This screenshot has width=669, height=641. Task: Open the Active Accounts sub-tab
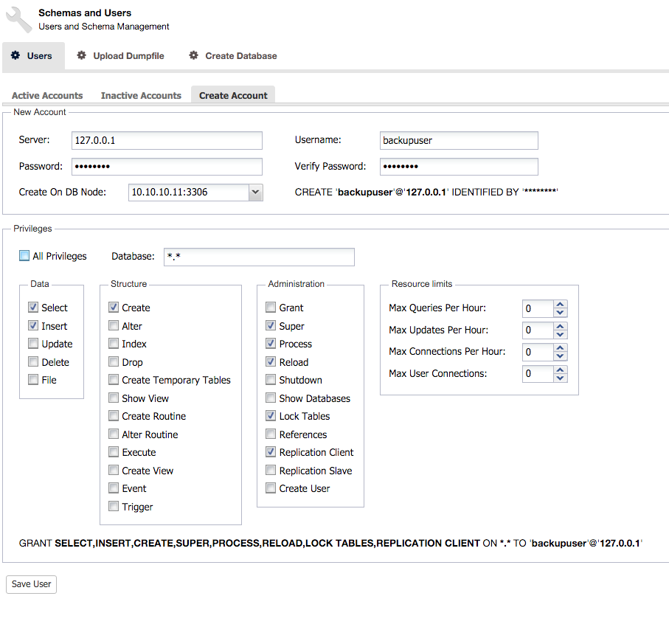47,96
